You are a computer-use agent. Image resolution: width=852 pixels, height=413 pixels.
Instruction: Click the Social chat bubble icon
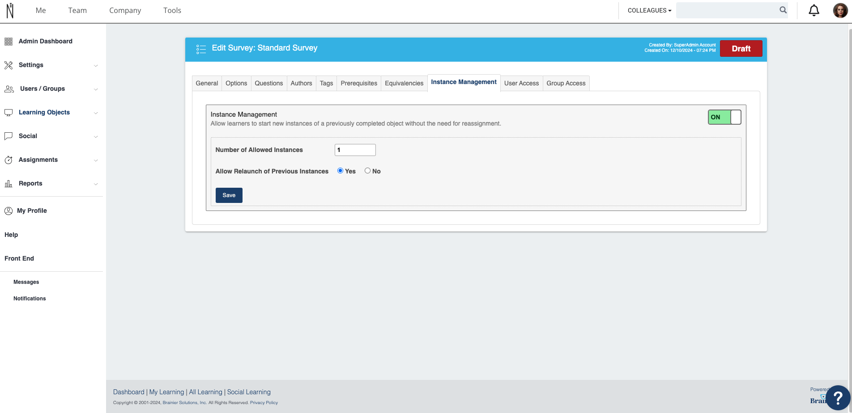point(9,136)
